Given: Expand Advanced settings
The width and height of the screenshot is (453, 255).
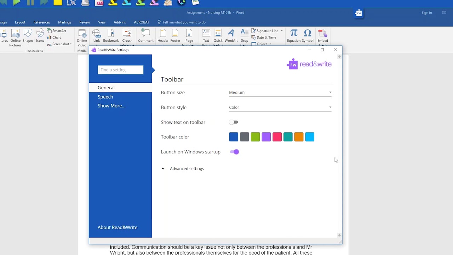Looking at the screenshot, I should (x=183, y=169).
